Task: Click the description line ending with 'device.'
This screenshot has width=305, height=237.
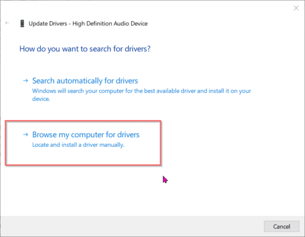Action: pos(41,99)
